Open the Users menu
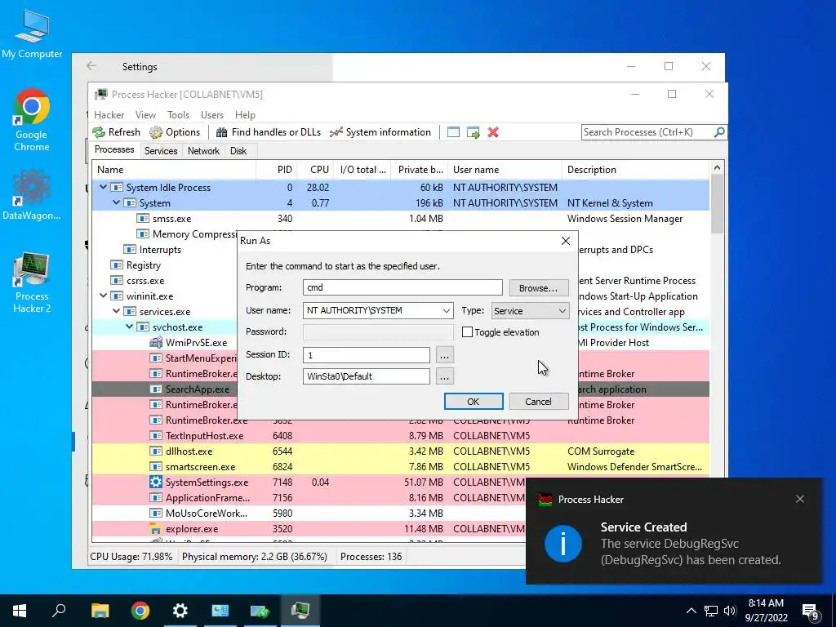The height and width of the screenshot is (627, 836). (212, 115)
